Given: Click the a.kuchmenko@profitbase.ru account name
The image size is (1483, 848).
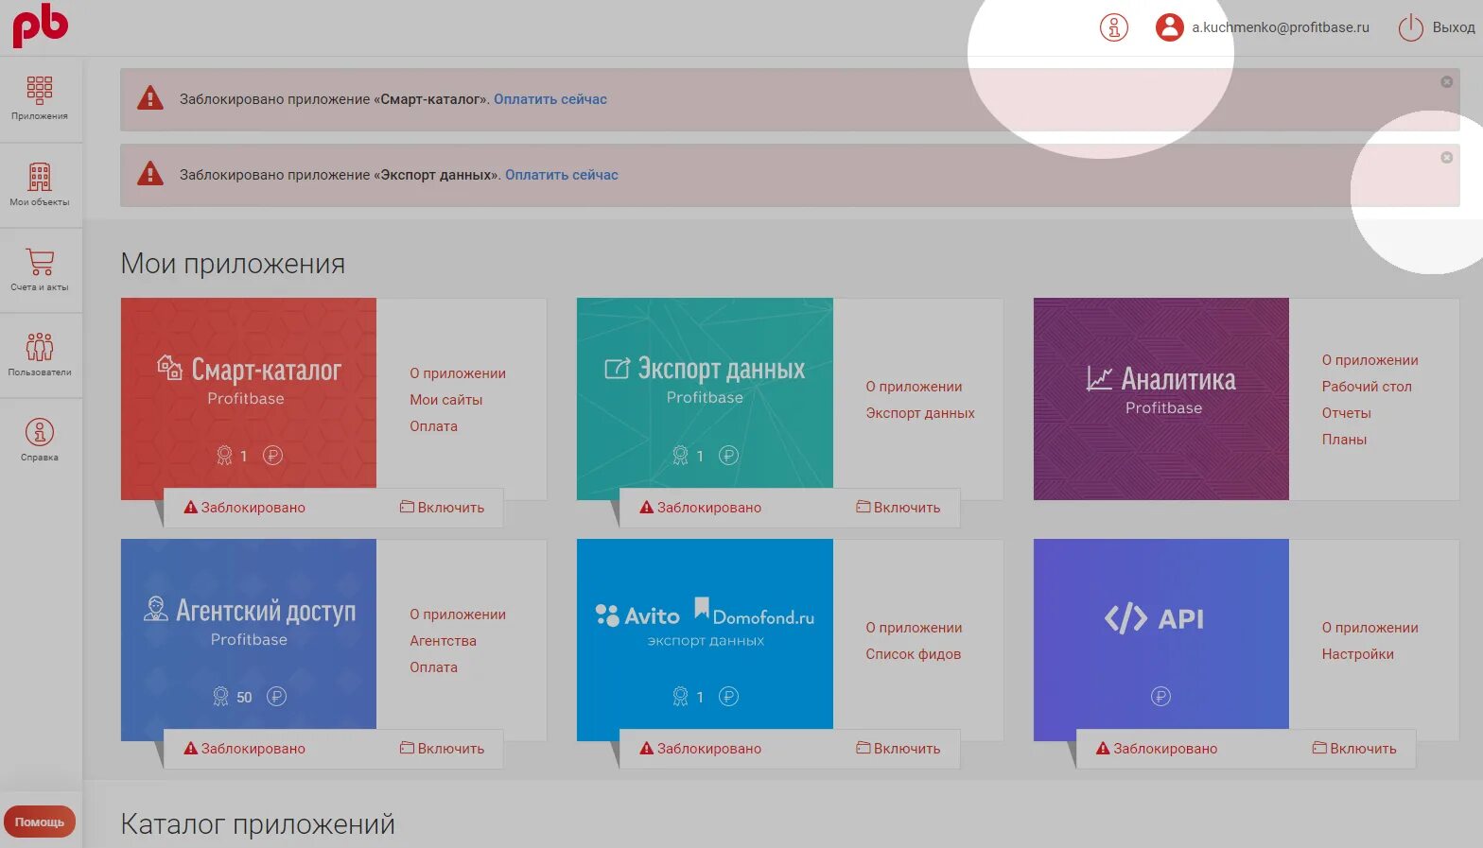Looking at the screenshot, I should click(1281, 27).
